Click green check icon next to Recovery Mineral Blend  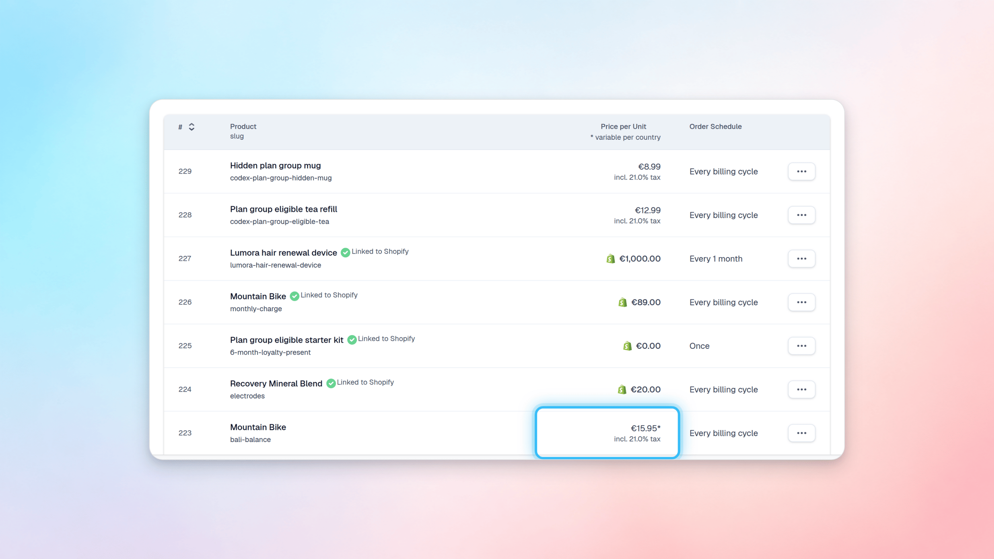[331, 383]
